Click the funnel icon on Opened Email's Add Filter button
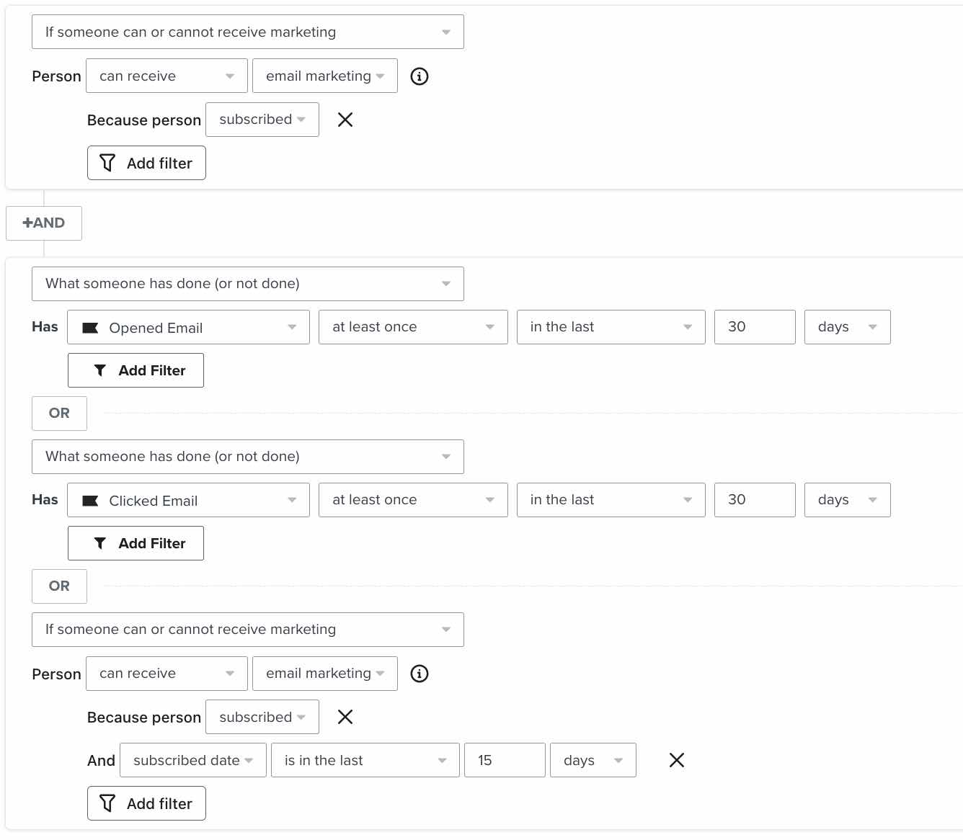963x840 pixels. pos(101,370)
